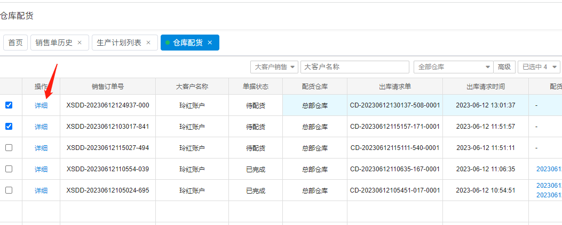Screen dimensions: 562x225
Task: Close the 仓库配货 tab
Action: point(210,43)
